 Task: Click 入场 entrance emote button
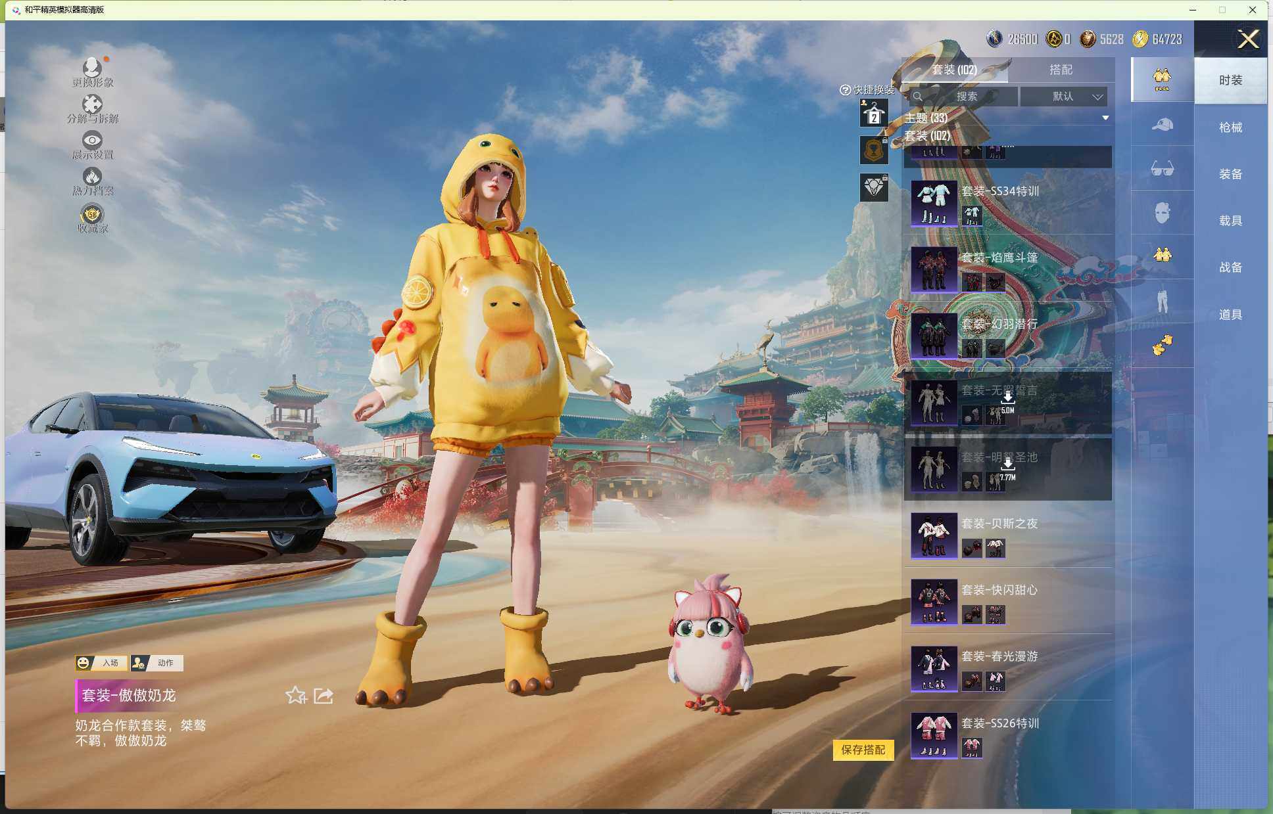pyautogui.click(x=102, y=663)
